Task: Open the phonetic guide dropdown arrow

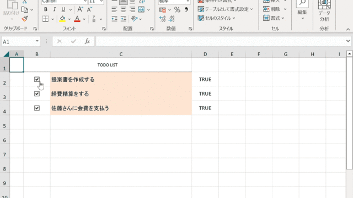Action: point(101,19)
